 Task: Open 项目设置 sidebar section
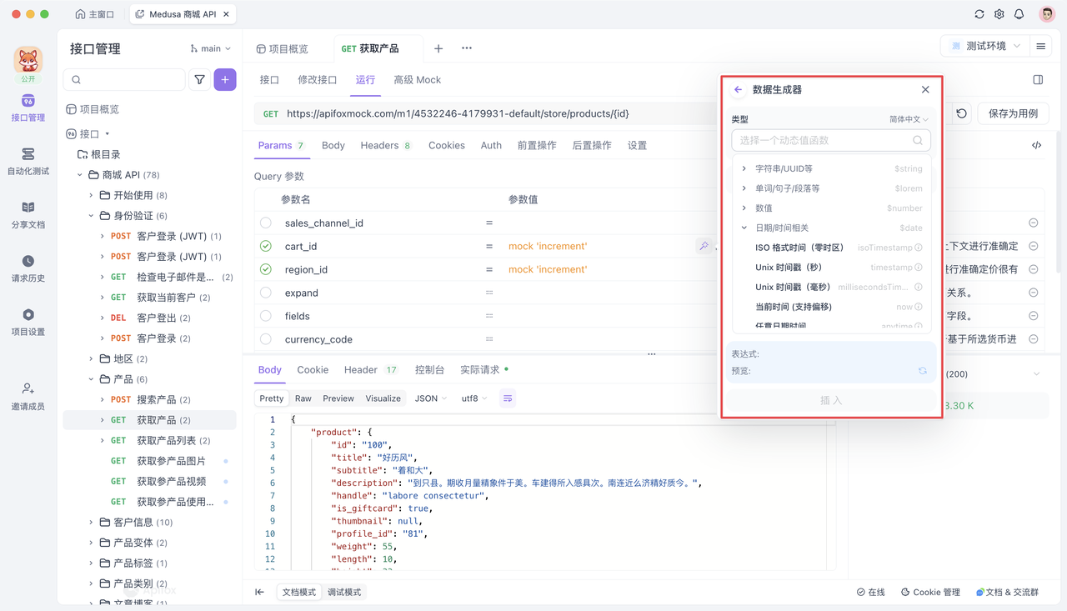tap(28, 323)
